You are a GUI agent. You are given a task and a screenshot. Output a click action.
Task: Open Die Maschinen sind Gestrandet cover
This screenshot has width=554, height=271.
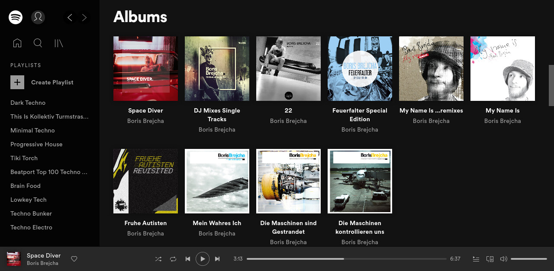coord(288,181)
